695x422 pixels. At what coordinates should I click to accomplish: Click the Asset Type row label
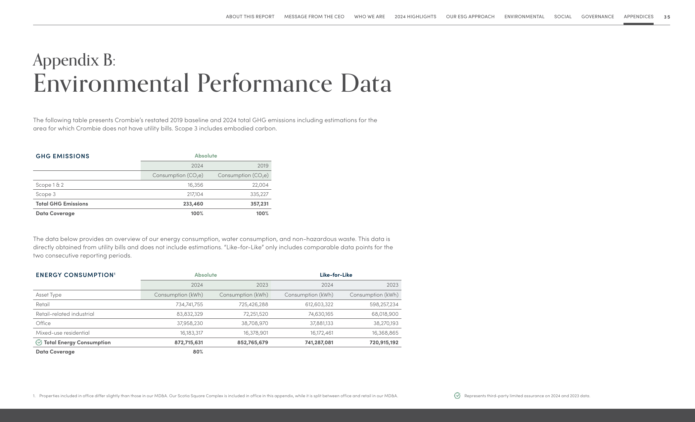(x=49, y=295)
